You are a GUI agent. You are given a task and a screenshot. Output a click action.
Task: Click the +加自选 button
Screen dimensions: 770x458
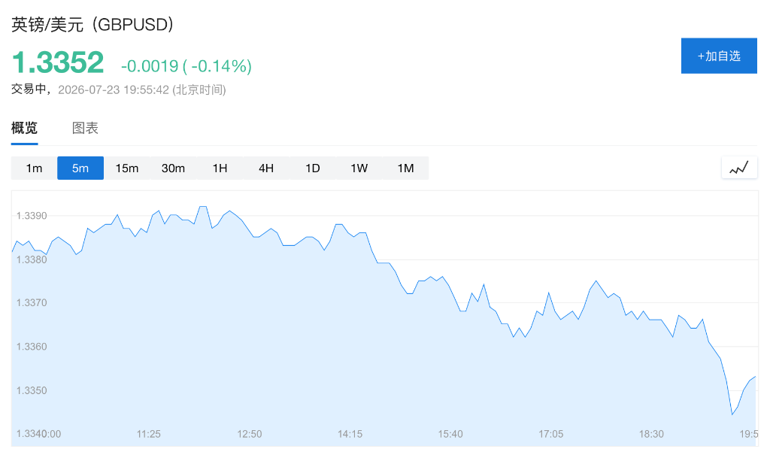tap(719, 56)
